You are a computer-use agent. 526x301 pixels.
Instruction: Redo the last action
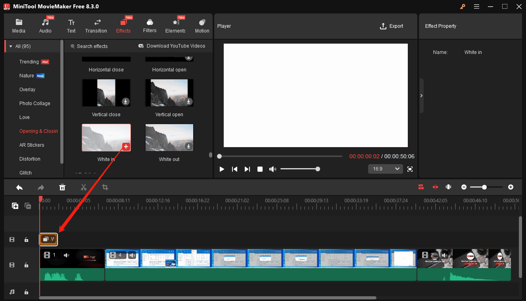41,187
